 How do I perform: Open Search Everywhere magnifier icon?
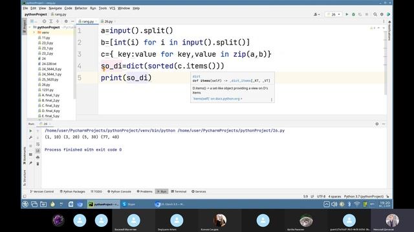pos(375,14)
